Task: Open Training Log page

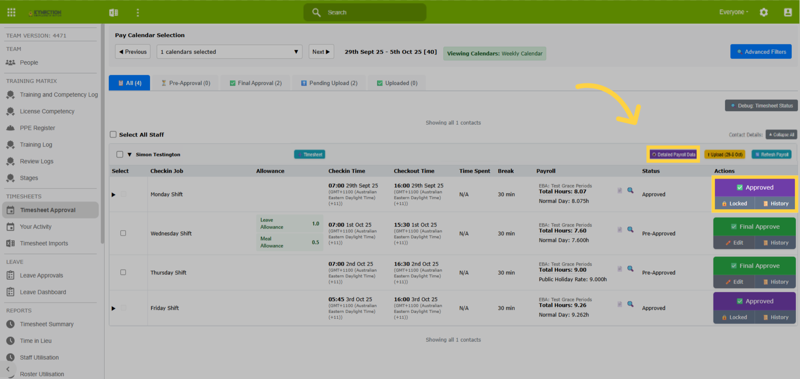Action: click(x=36, y=145)
